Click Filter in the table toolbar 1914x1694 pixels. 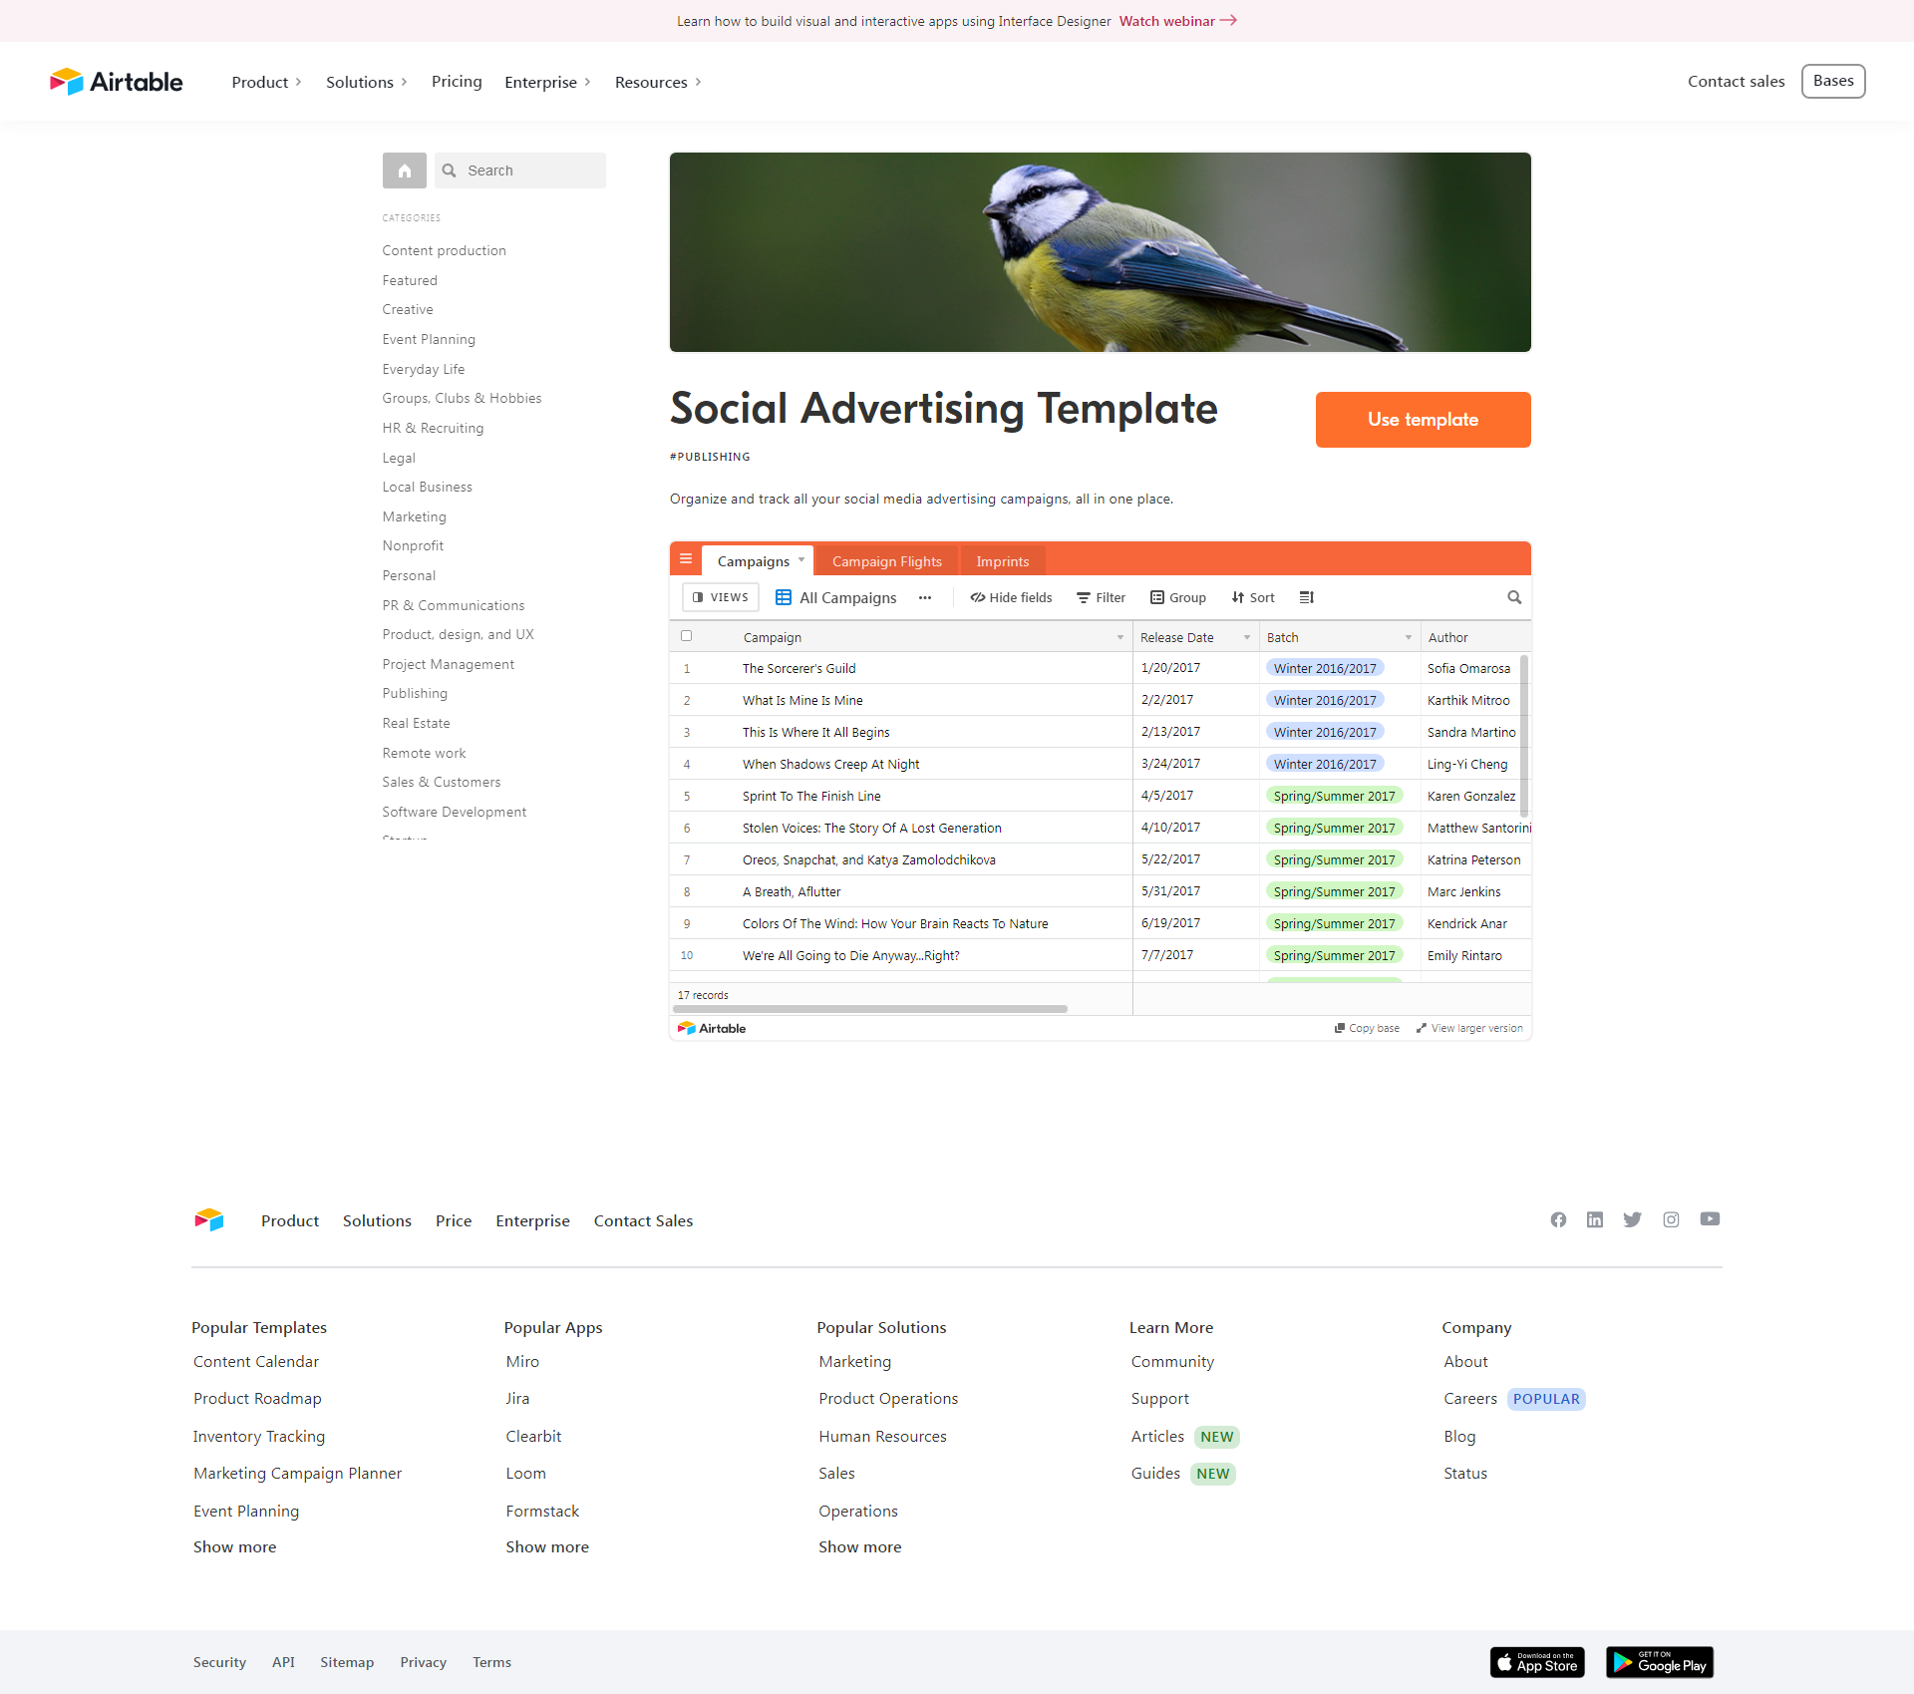pyautogui.click(x=1101, y=597)
